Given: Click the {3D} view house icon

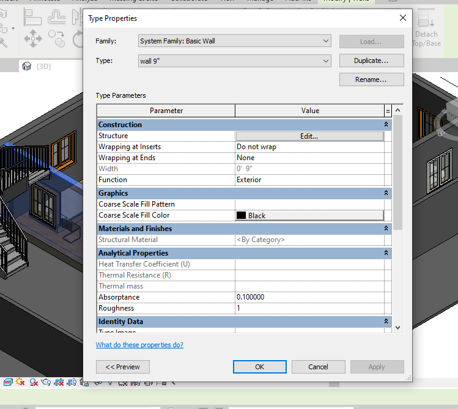Looking at the screenshot, I should point(26,66).
